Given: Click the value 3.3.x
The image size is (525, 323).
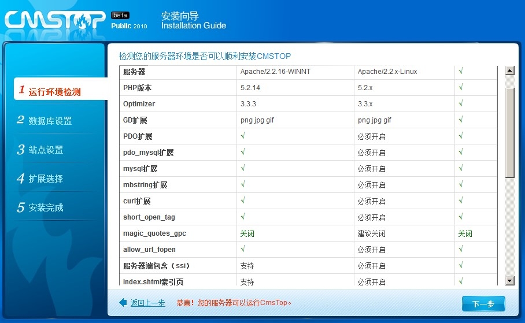Looking at the screenshot, I should 365,104.
